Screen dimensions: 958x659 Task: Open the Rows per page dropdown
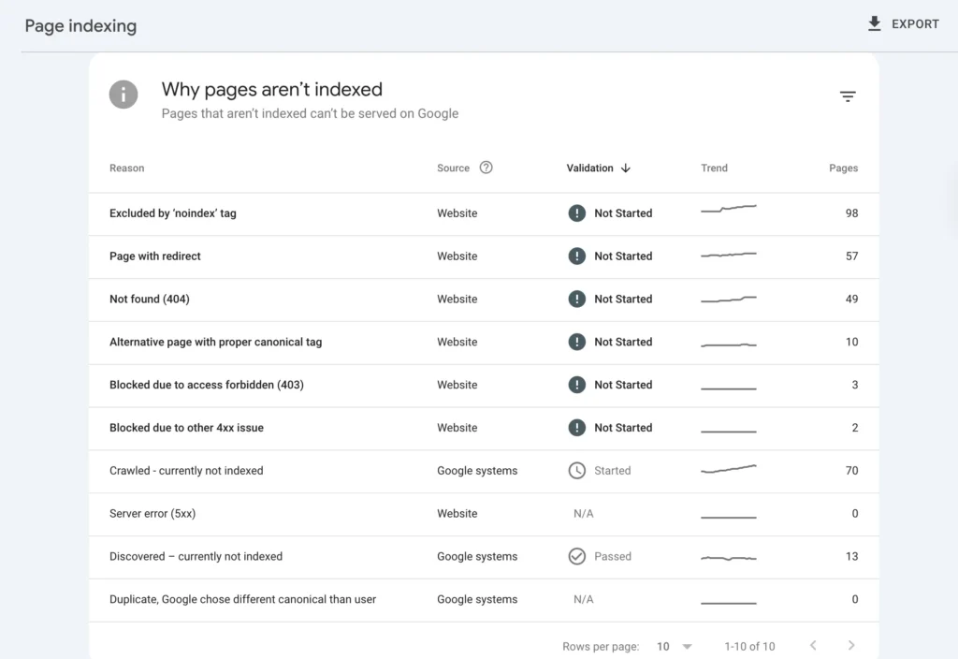(x=674, y=646)
